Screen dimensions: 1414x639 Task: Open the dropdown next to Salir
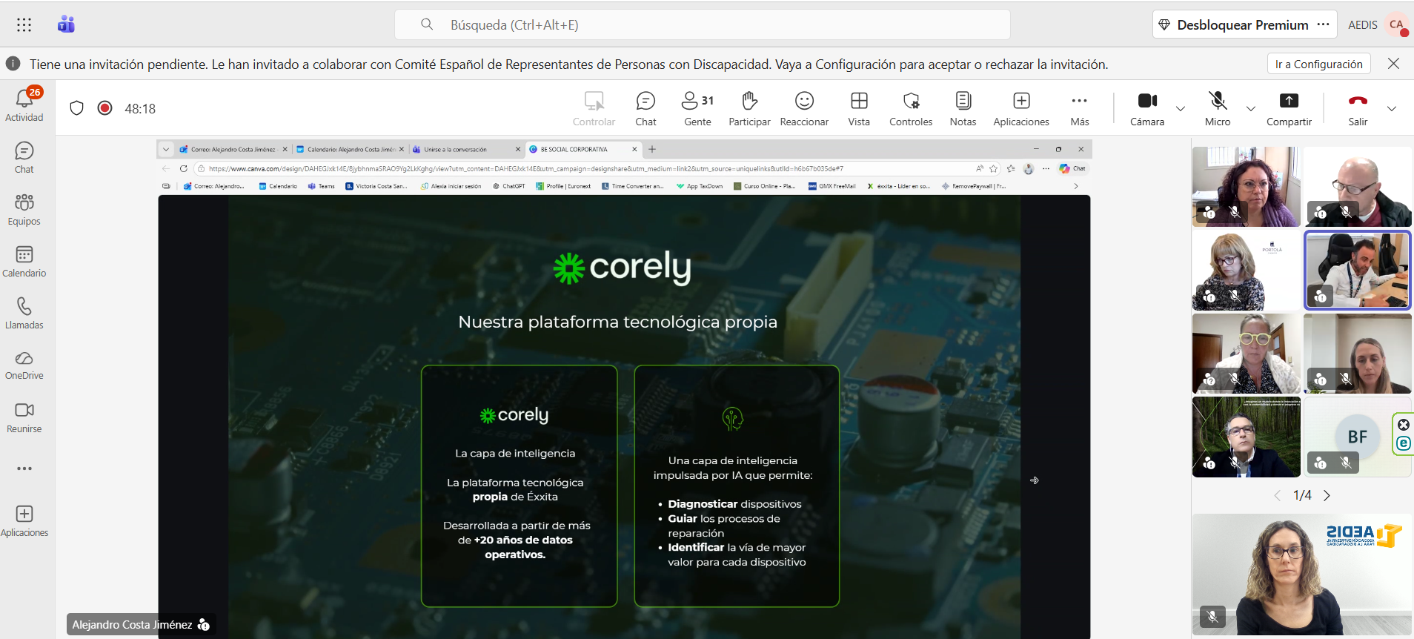[1392, 109]
